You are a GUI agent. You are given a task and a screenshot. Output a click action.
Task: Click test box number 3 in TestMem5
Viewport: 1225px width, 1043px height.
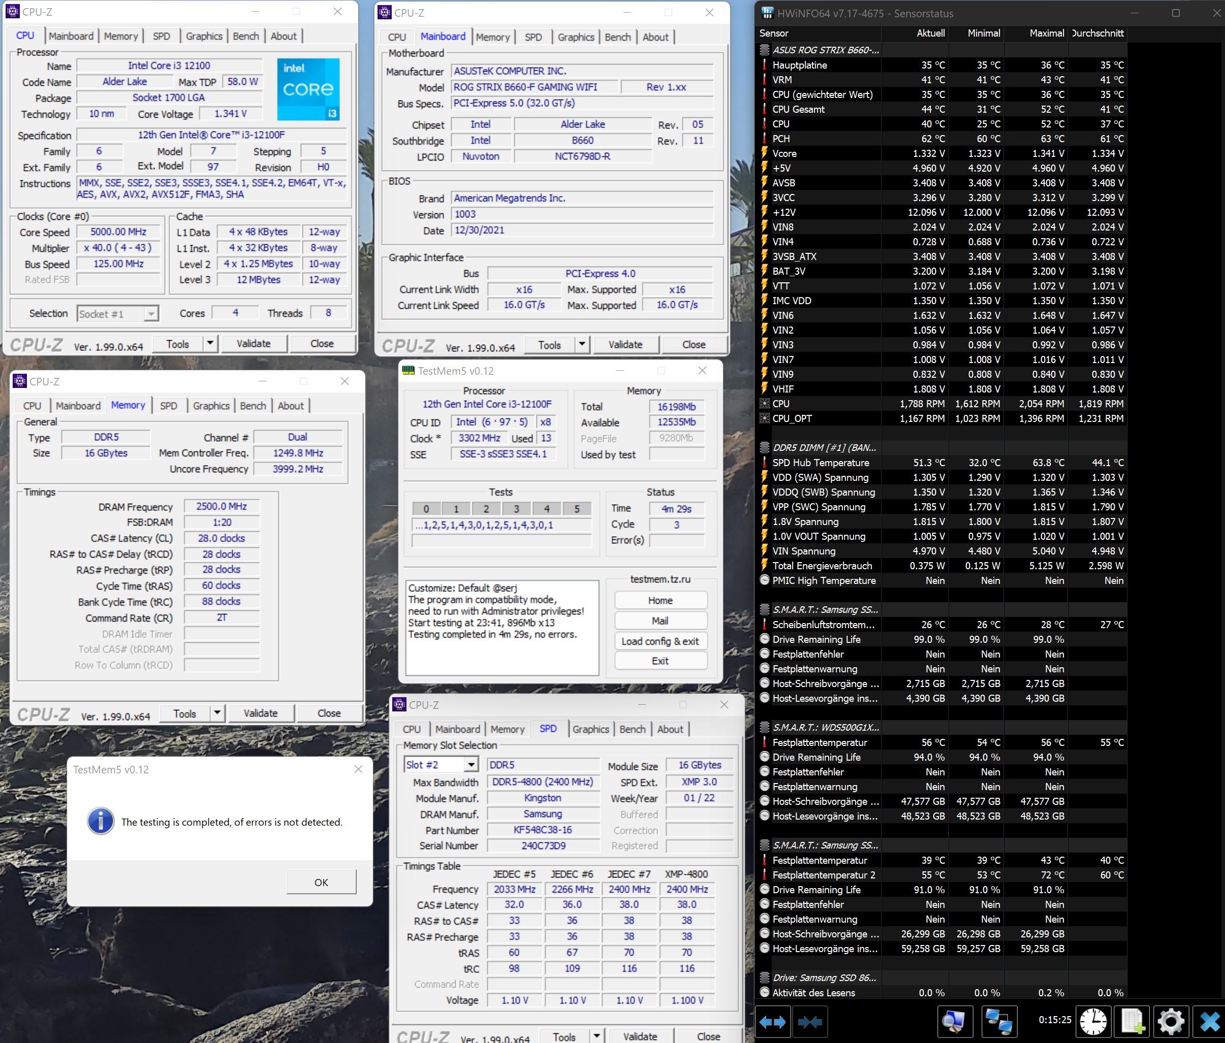click(x=516, y=509)
